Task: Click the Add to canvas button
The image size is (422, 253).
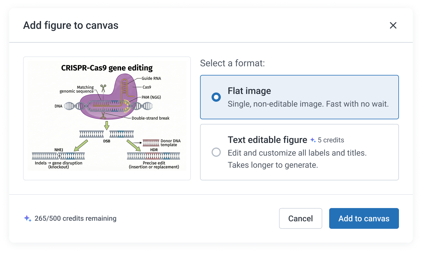Action: tap(364, 218)
